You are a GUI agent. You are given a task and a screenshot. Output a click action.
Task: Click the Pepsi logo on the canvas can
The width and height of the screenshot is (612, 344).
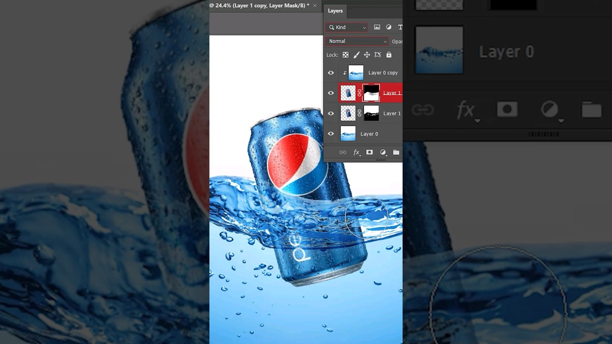(x=297, y=164)
